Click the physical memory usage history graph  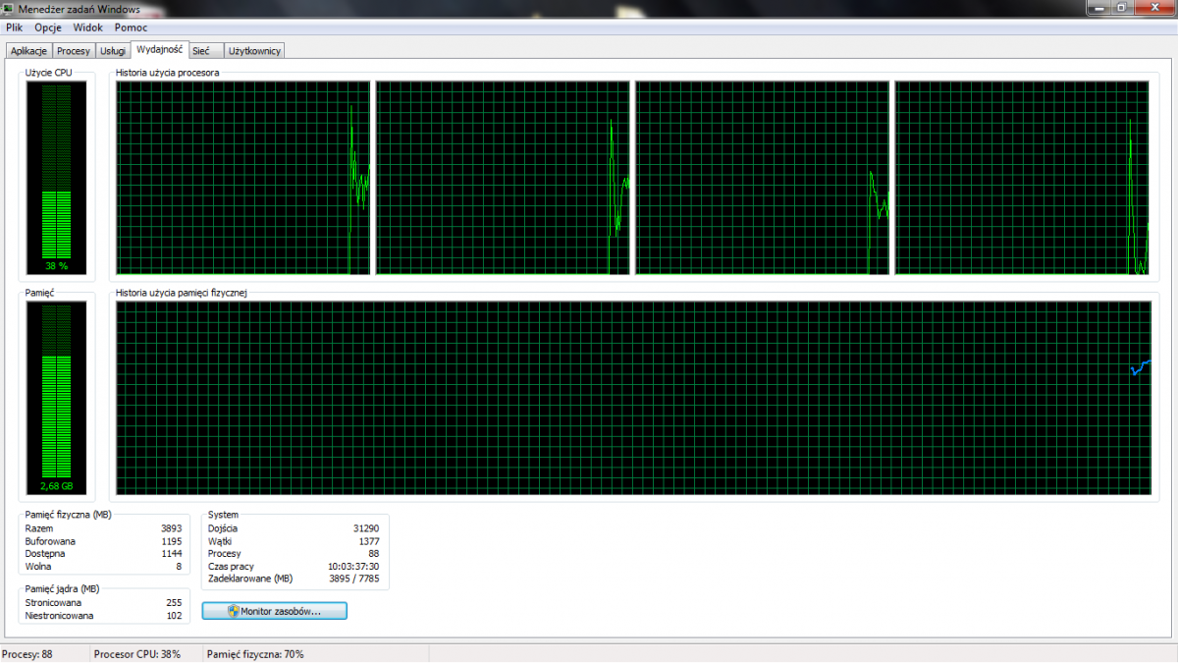[633, 398]
